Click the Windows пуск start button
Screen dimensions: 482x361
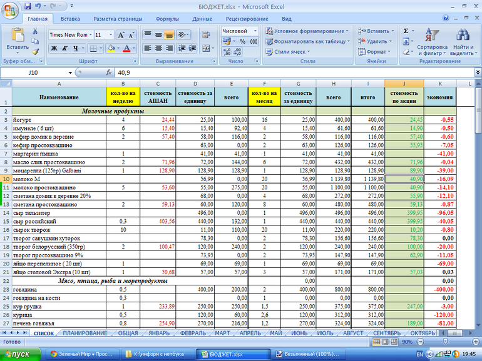[20, 354]
